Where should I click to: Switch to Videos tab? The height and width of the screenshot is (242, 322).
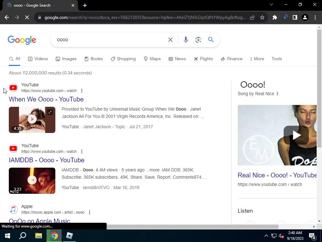[38, 59]
